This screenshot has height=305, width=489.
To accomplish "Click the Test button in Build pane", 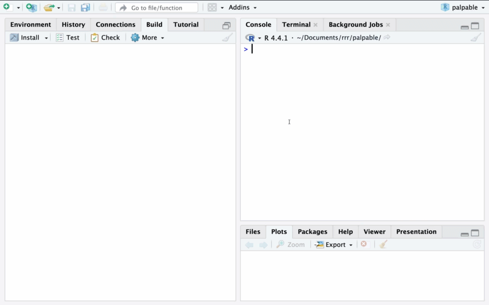I will [x=68, y=37].
